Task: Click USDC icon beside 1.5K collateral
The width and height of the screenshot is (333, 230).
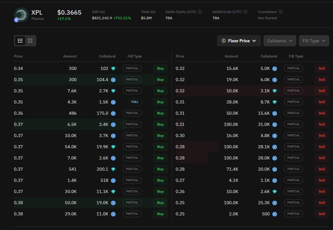Action: click(113, 102)
